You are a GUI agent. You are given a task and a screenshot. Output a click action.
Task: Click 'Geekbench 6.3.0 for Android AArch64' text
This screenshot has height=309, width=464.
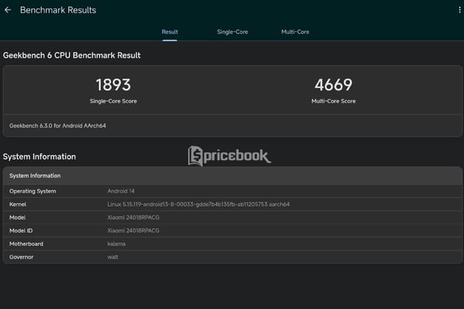pos(58,125)
